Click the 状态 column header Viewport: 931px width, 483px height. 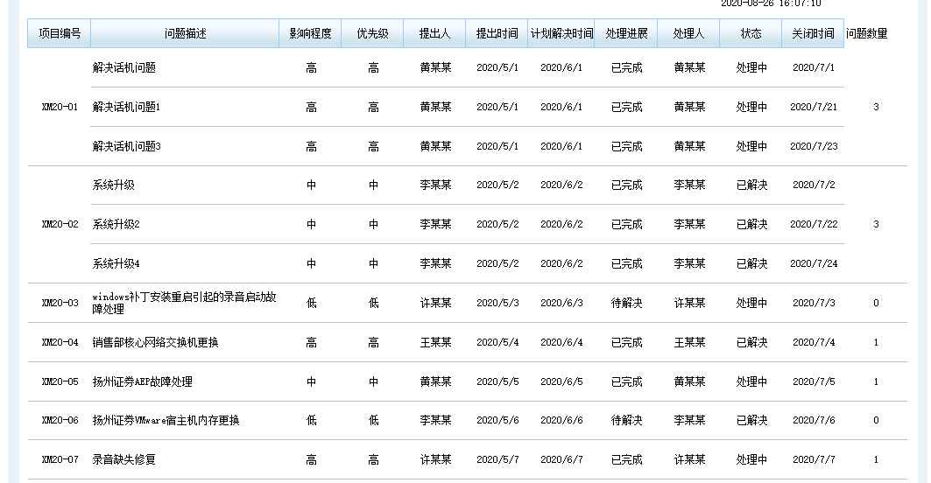751,34
